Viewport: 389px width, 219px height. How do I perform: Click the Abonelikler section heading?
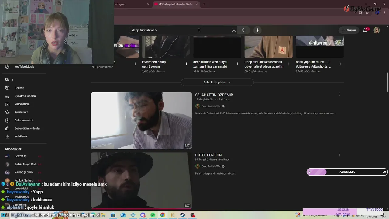coord(13,149)
